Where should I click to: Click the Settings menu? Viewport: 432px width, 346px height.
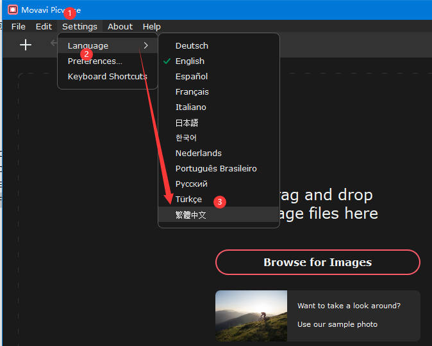79,26
